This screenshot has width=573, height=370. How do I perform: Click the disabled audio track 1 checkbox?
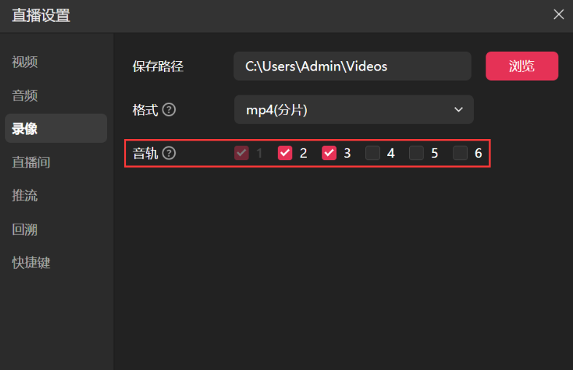(x=241, y=154)
